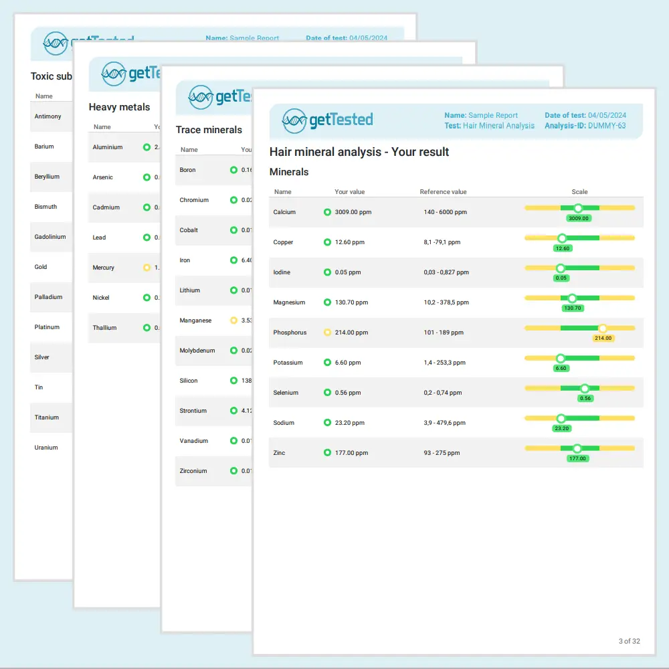The image size is (669, 669).
Task: Click the green status icon beside Aluminium
Action: 147,147
